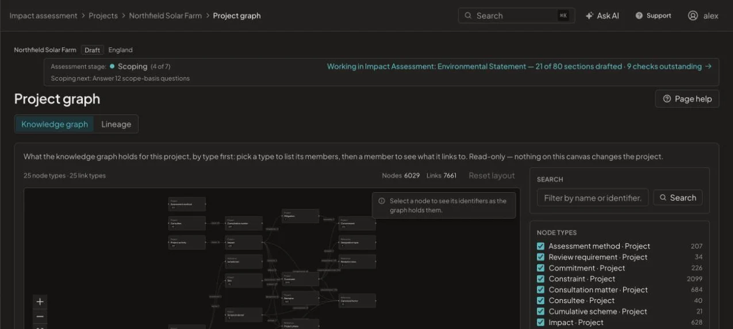Viewport: 733px width, 329px height.
Task: Select the Consultee node in the graph
Action: [187, 223]
